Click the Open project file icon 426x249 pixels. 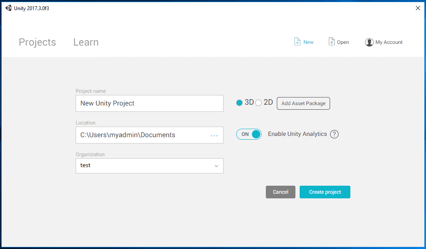point(331,42)
